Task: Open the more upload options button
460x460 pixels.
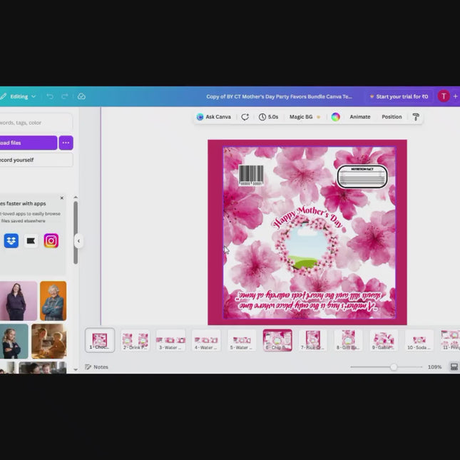Action: pyautogui.click(x=66, y=143)
